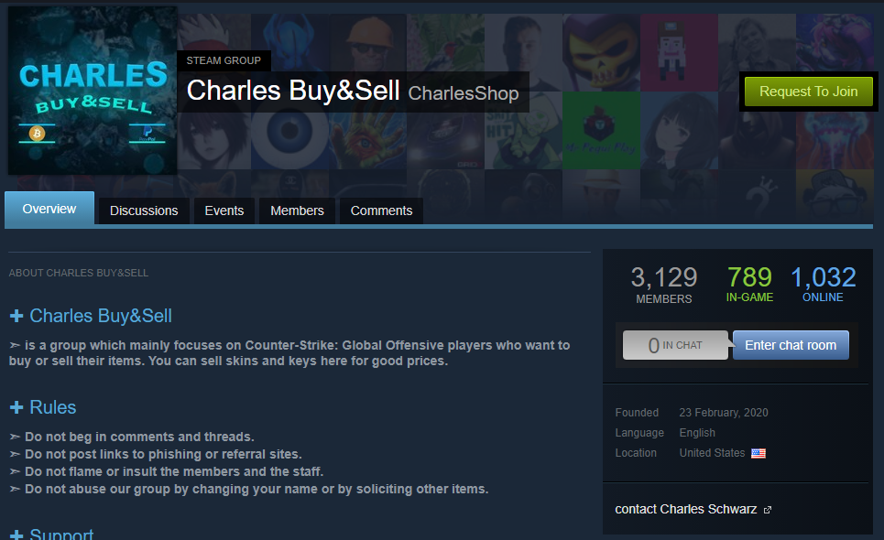Screen dimensions: 884x540
Task: Click the Charles Buy&Sell group avatar
Action: (x=93, y=90)
